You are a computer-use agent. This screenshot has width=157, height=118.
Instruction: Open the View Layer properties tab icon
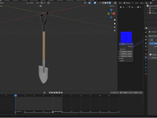point(146,43)
